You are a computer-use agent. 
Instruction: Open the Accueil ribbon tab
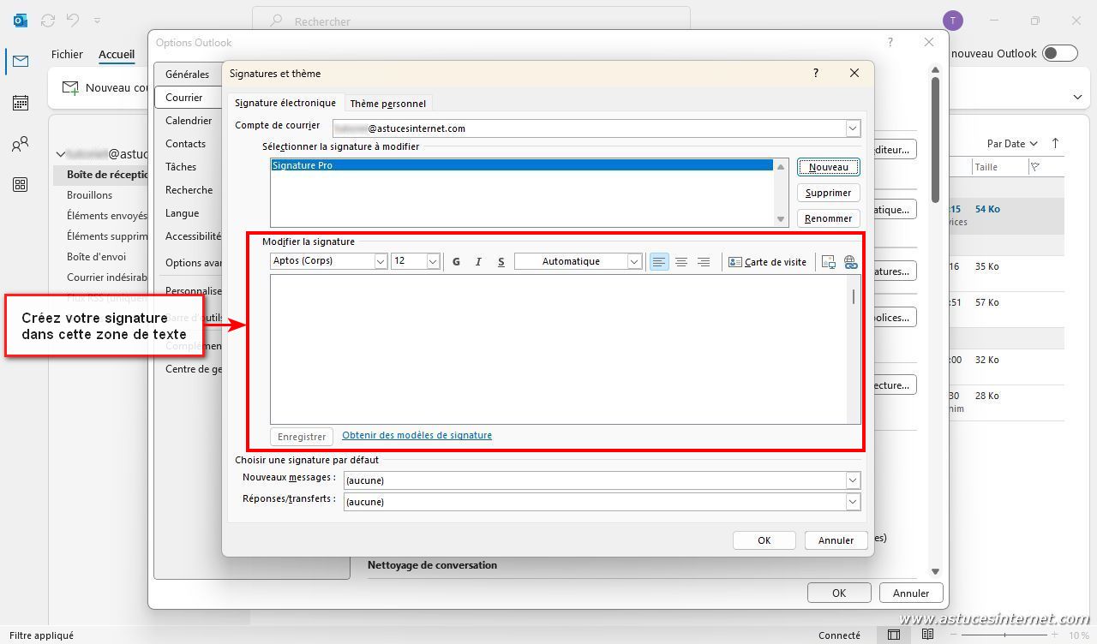click(x=117, y=54)
